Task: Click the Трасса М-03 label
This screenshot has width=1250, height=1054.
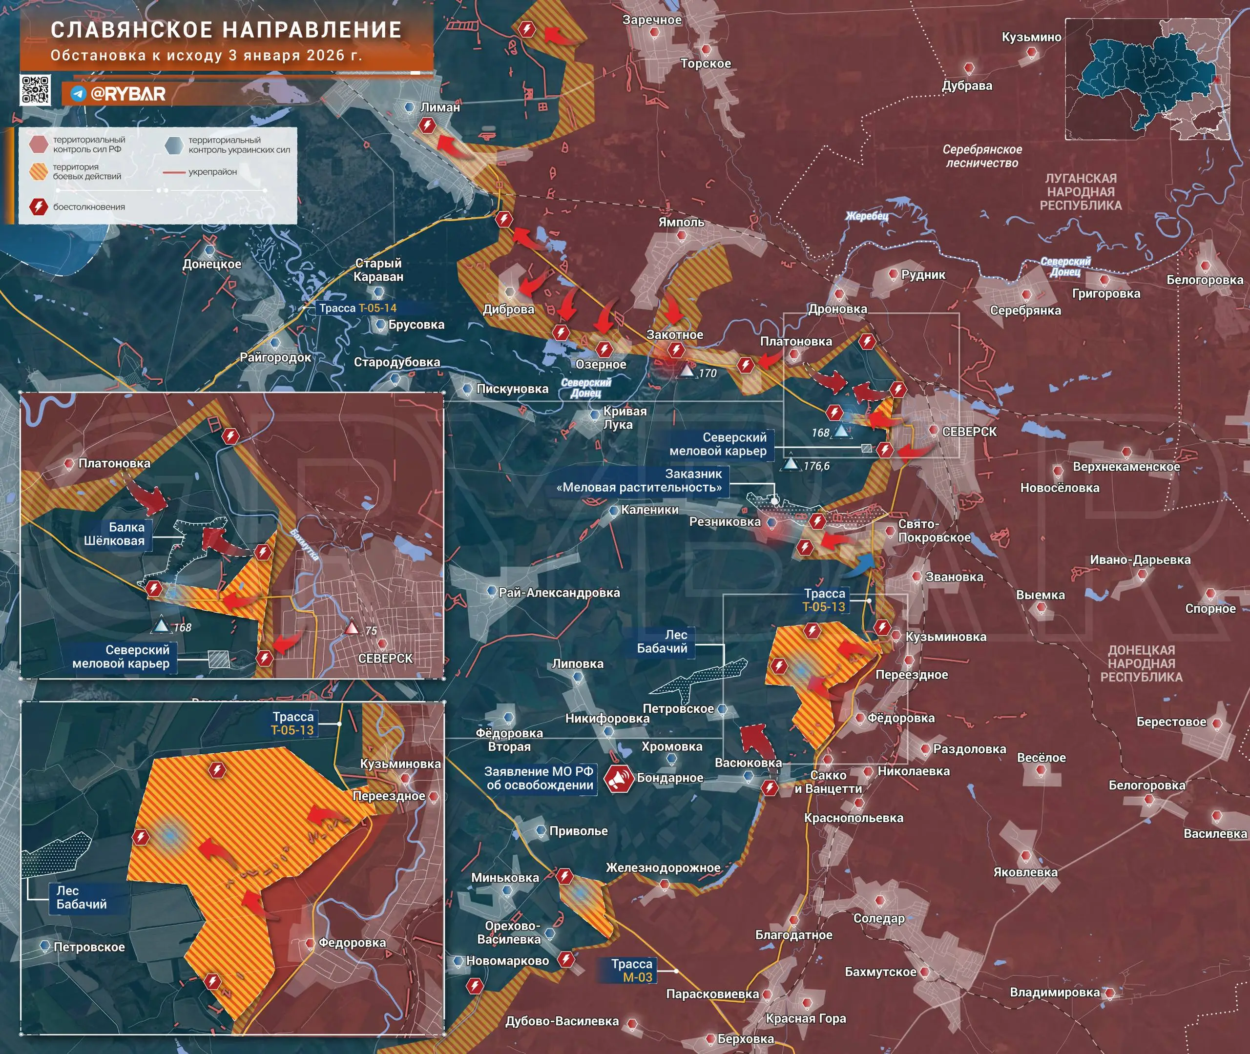Action: (x=632, y=971)
